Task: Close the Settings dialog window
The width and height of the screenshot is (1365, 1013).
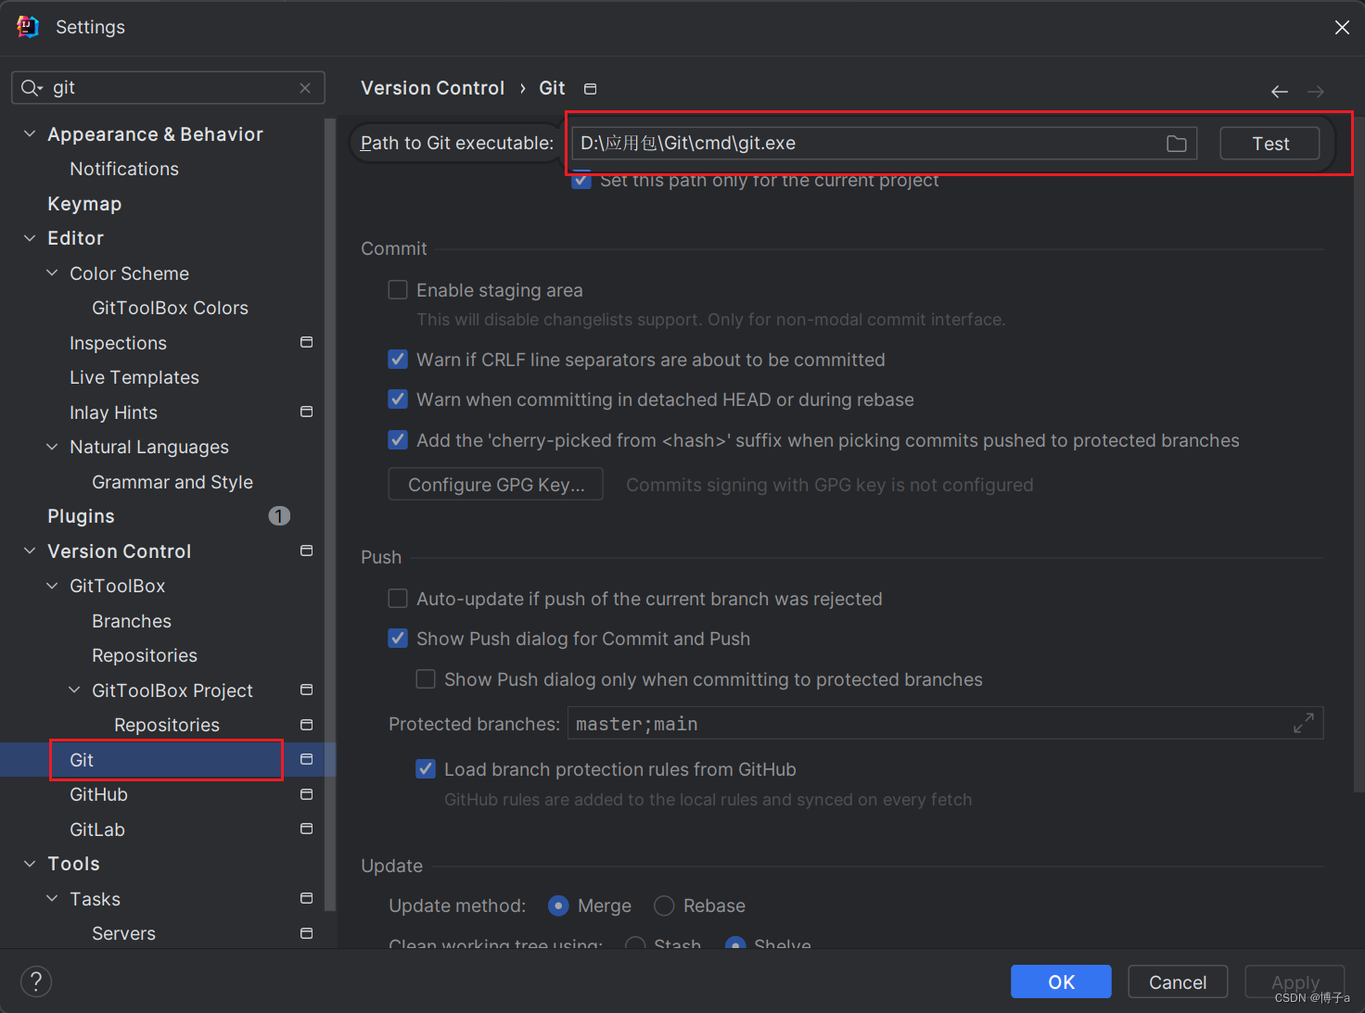Action: click(1342, 27)
